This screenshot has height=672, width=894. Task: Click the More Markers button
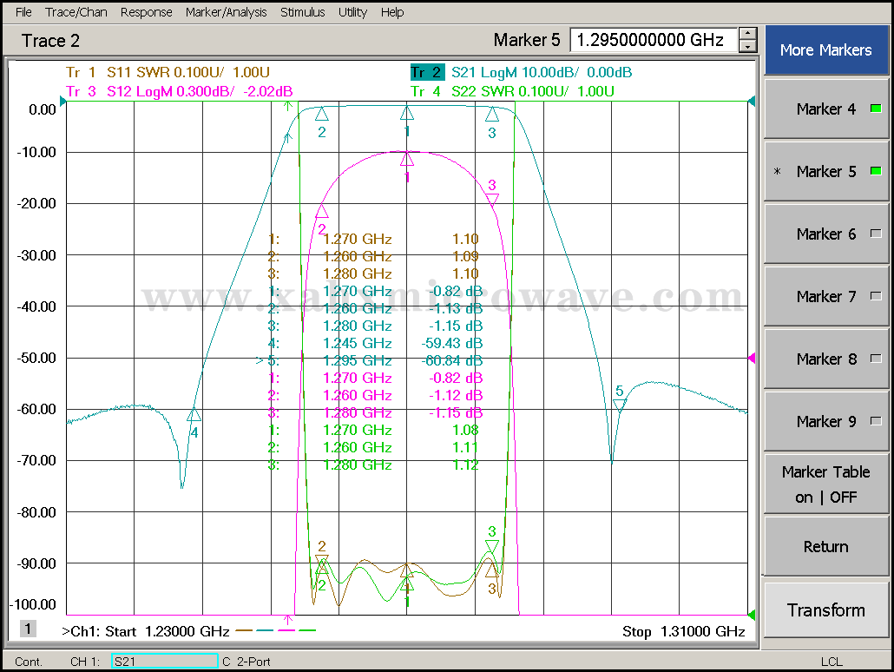pyautogui.click(x=825, y=50)
